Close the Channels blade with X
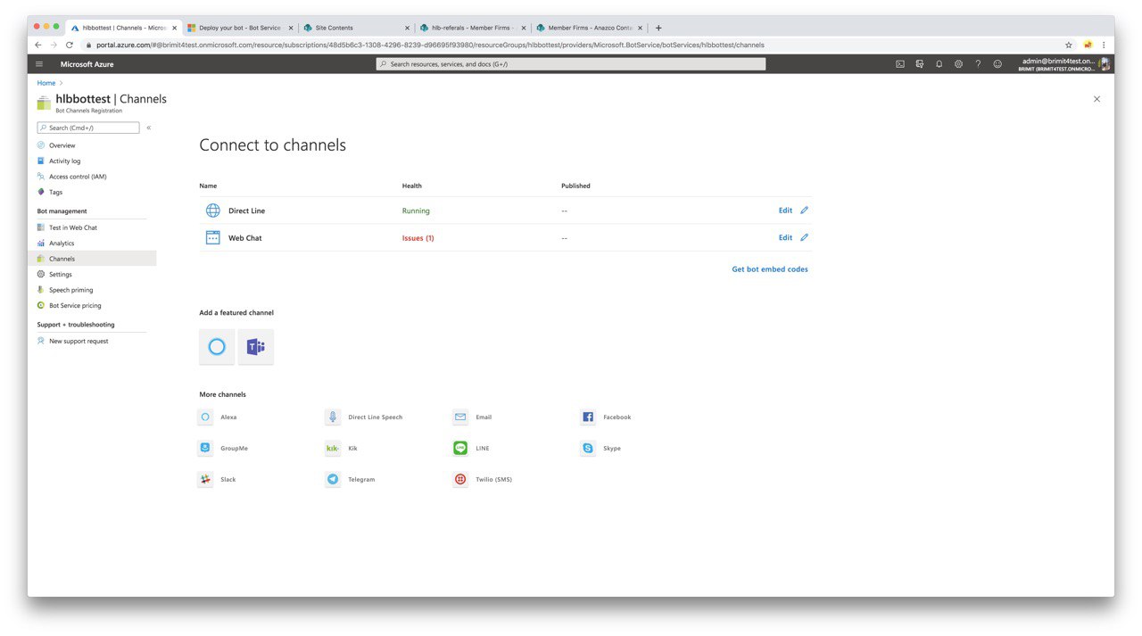The image size is (1142, 636). coord(1097,99)
